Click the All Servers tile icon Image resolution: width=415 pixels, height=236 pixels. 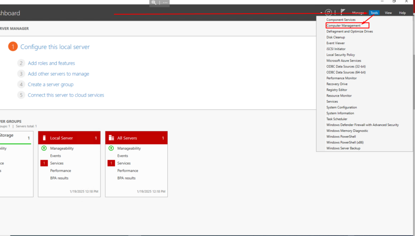[111, 138]
